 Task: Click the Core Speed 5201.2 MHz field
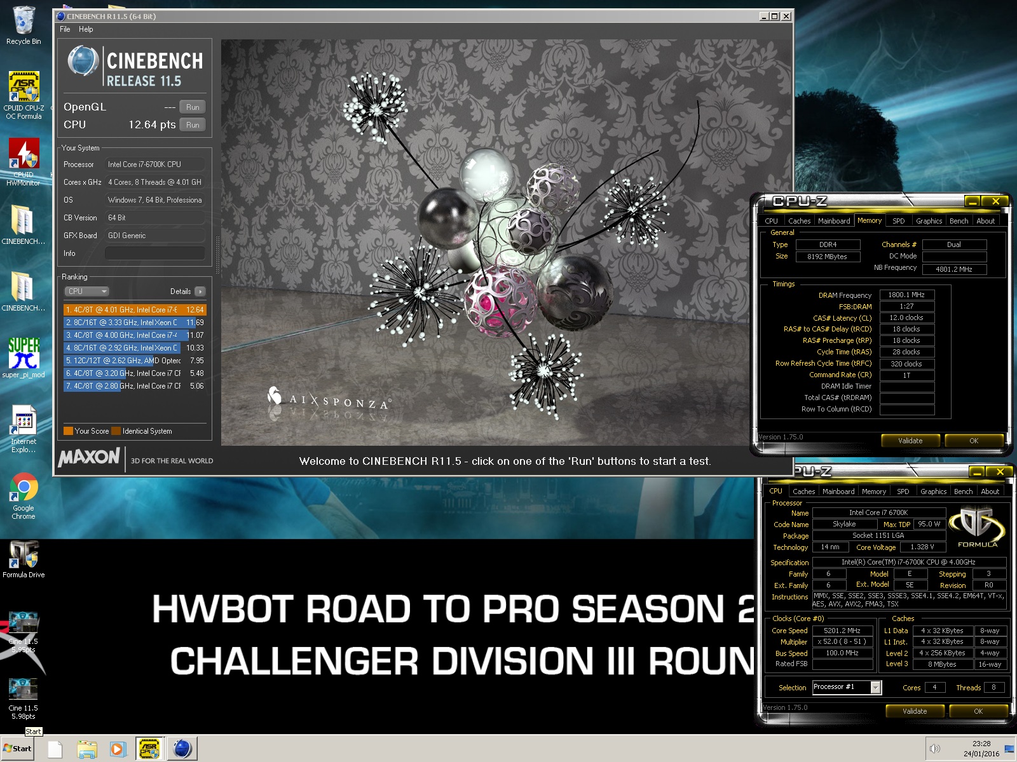coord(842,631)
